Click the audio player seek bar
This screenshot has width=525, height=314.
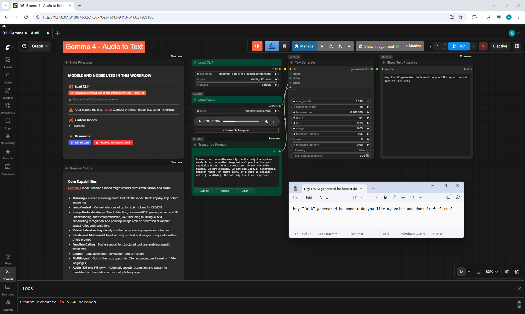pos(241,121)
